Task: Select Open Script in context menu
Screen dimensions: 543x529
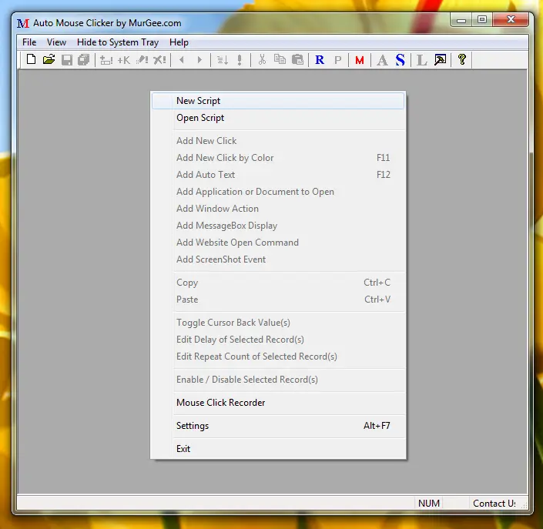Action: click(x=200, y=118)
